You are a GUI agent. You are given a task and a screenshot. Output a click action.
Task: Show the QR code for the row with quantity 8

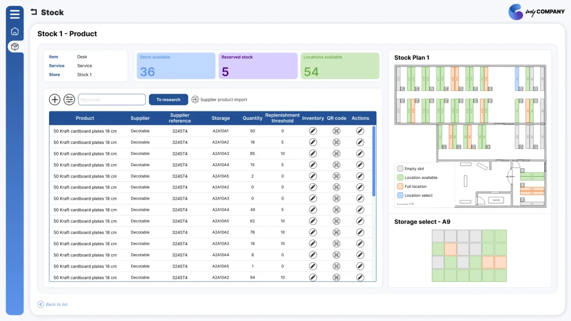tap(336, 255)
